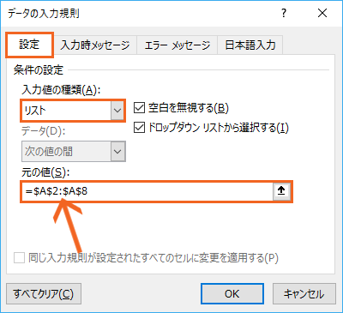The width and height of the screenshot is (343, 313).
Task: Click the 入力値の種類(A) label
Action: (x=61, y=90)
